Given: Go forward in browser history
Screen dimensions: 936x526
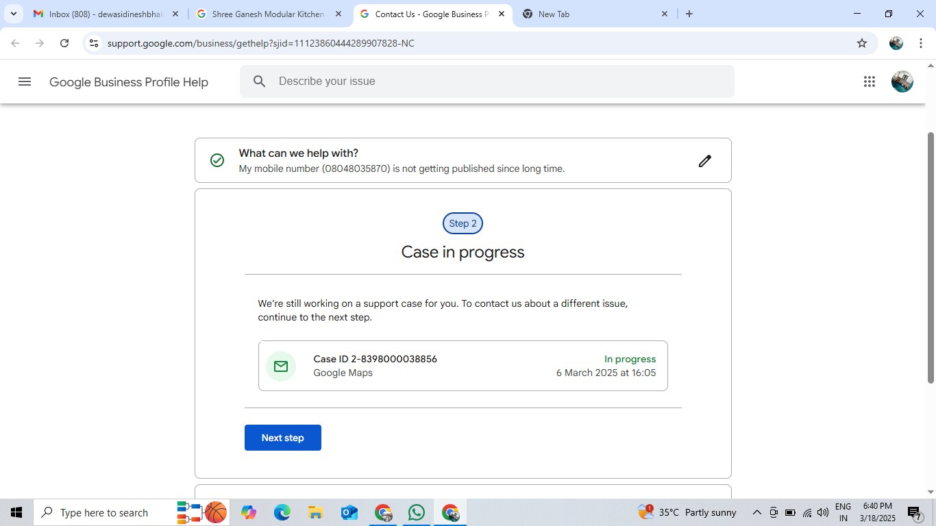Looking at the screenshot, I should coord(40,43).
